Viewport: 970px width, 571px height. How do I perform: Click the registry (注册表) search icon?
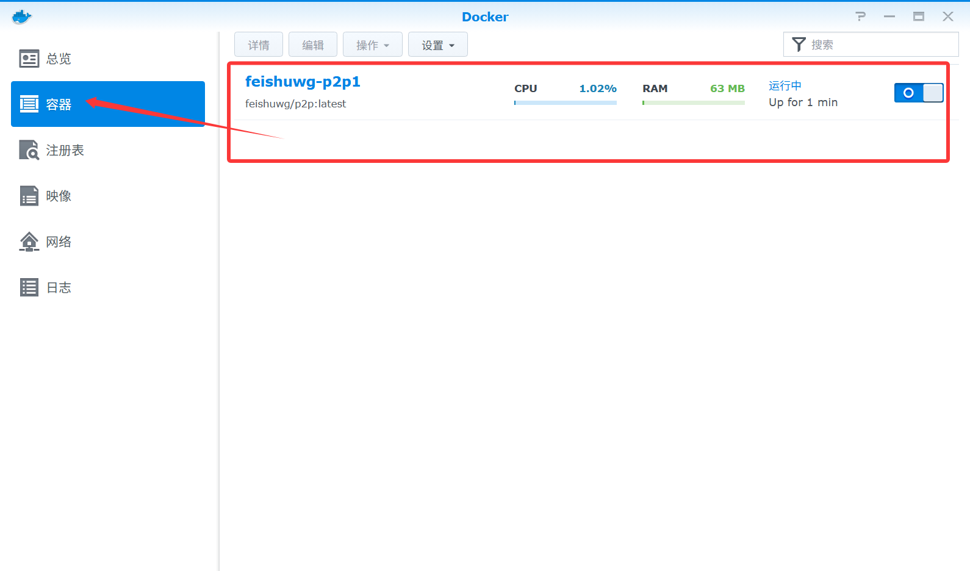click(x=29, y=150)
